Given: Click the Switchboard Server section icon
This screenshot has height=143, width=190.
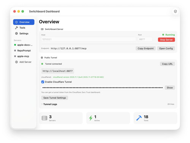Looking at the screenshot, I should tap(42, 29).
